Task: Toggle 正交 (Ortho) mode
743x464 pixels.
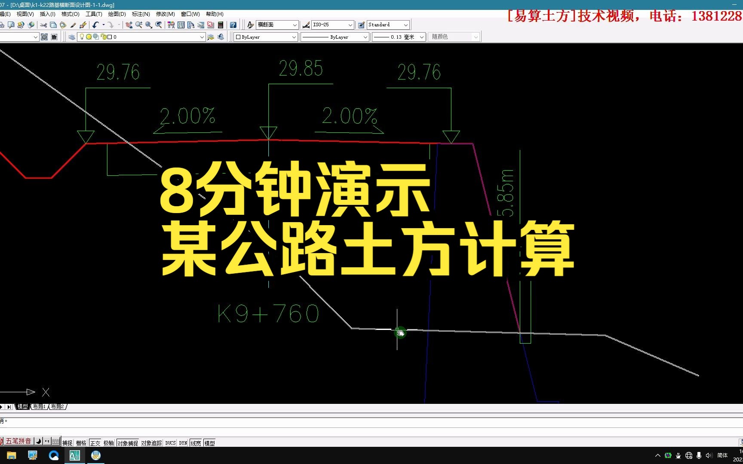Action: [x=95, y=443]
